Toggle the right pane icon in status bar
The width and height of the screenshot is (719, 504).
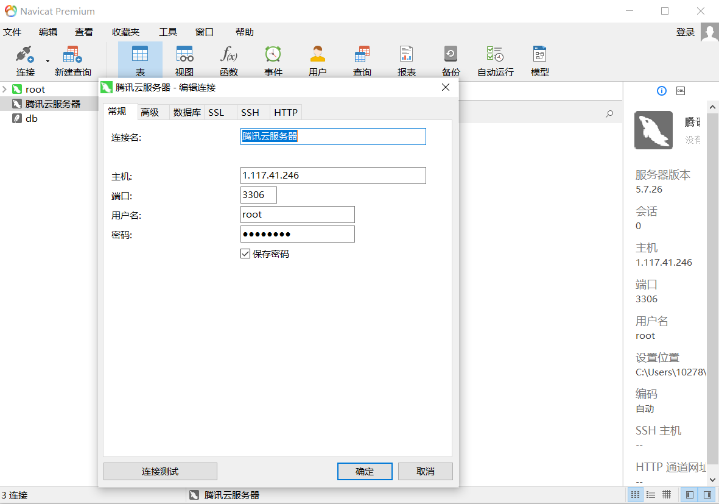click(707, 494)
